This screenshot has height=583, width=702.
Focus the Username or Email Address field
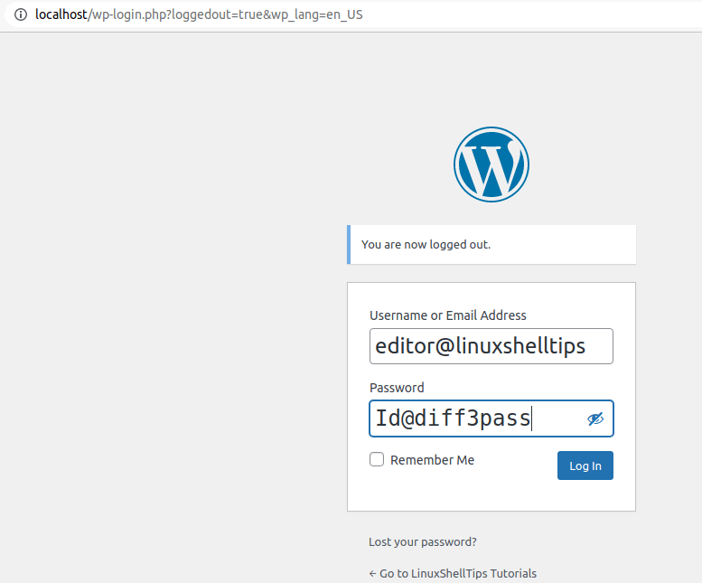coord(491,346)
